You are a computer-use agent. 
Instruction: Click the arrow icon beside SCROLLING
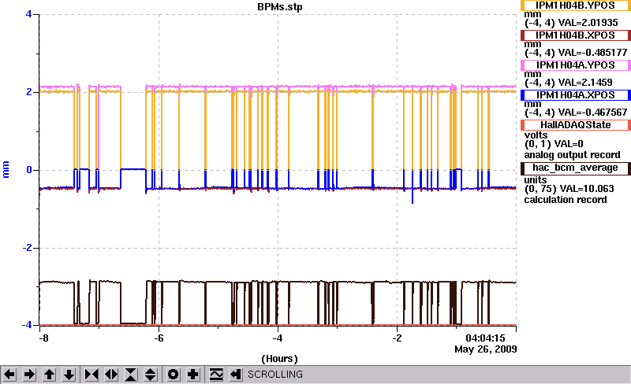point(236,375)
